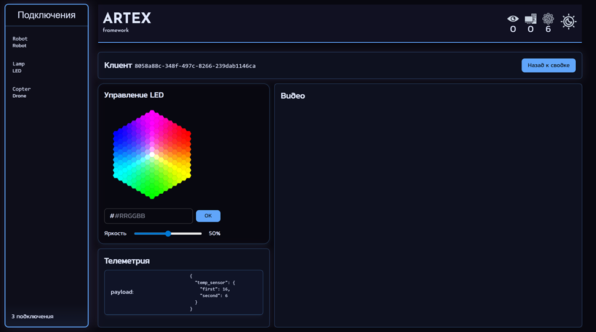Click the #RRGGBB color input field
This screenshot has width=596, height=332.
click(x=149, y=216)
